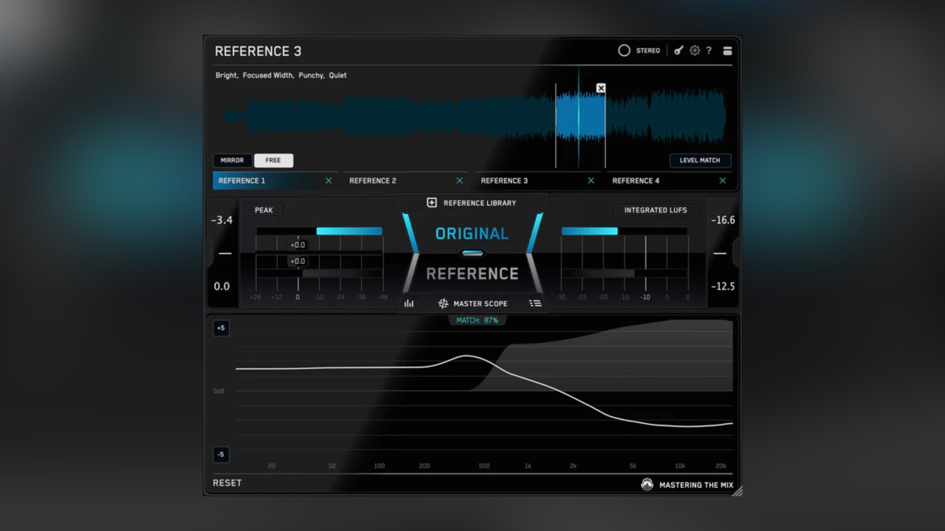Open the hamburger menu icon
Screen dimensions: 945x531
[727, 51]
